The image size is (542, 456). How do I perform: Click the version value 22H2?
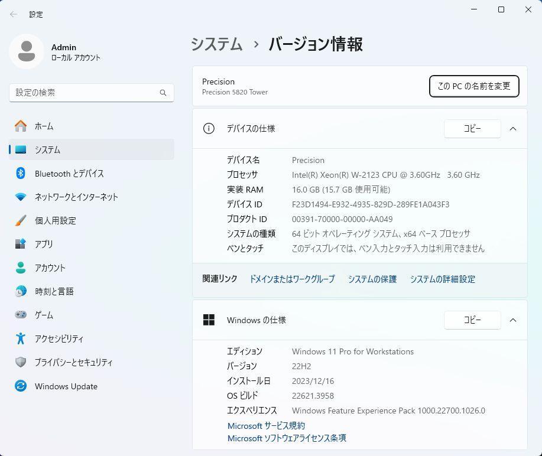pos(301,366)
